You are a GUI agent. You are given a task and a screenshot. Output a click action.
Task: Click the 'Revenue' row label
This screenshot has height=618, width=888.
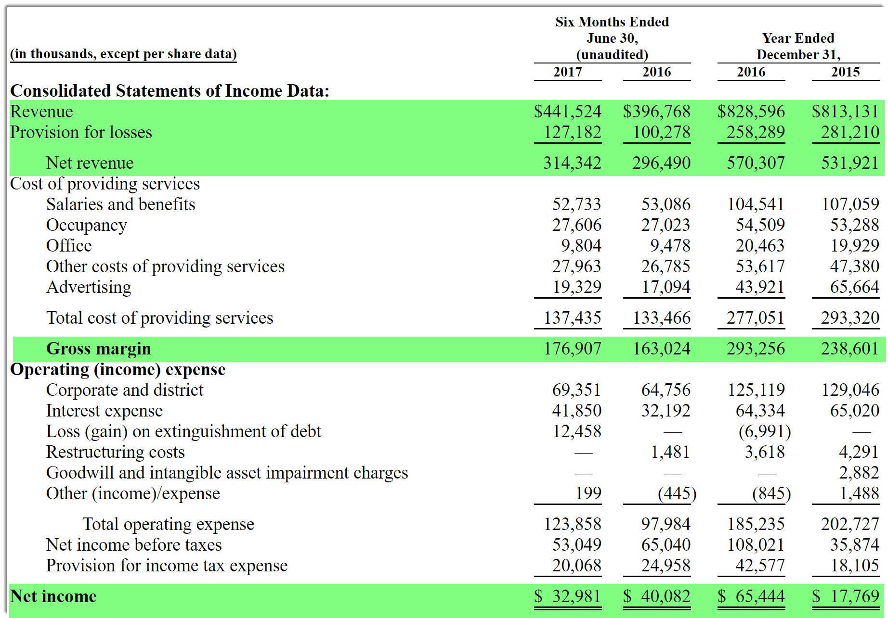click(41, 112)
